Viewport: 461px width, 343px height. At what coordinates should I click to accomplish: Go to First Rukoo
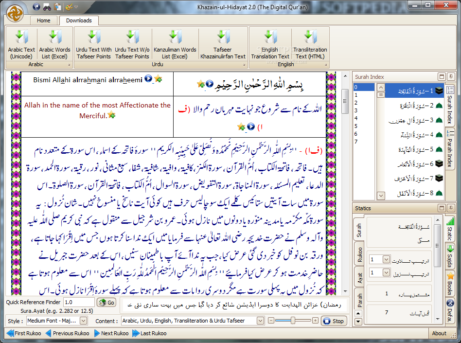click(24, 333)
